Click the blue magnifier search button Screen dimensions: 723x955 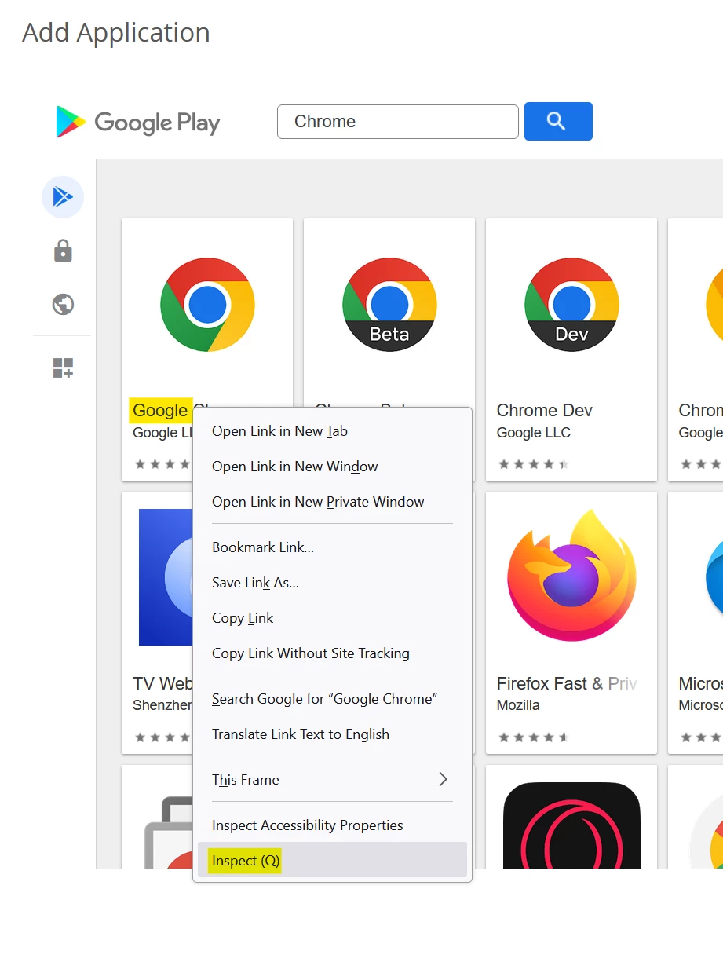558,121
